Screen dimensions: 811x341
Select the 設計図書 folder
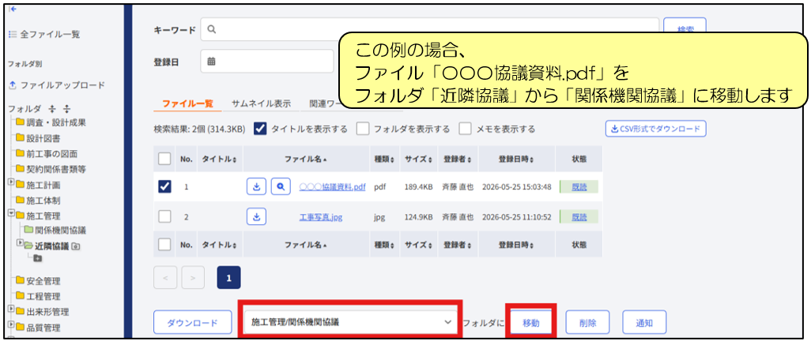coord(38,138)
